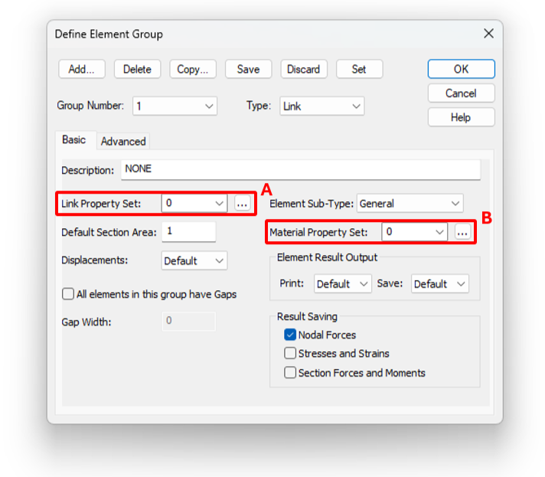This screenshot has height=477, width=545.
Task: Click the Discard button
Action: click(303, 69)
